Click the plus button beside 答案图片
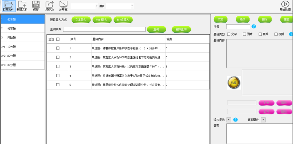This screenshot has height=144, width=293. (263, 120)
